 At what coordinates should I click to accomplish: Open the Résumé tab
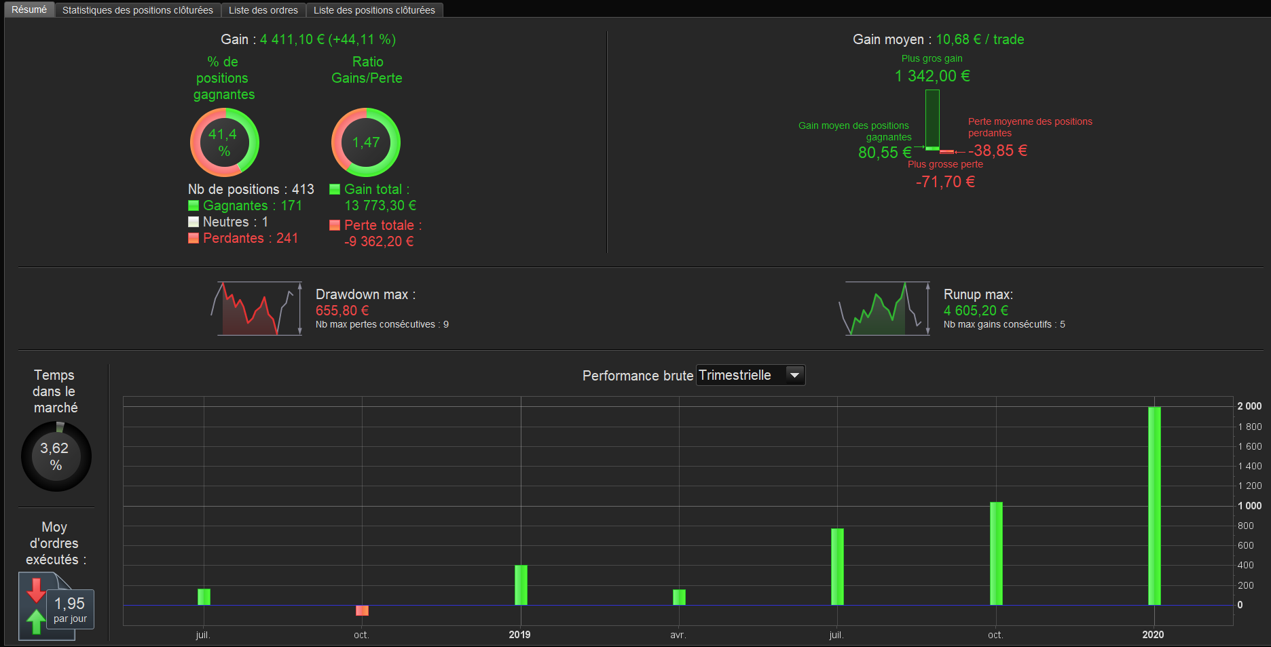tap(29, 9)
